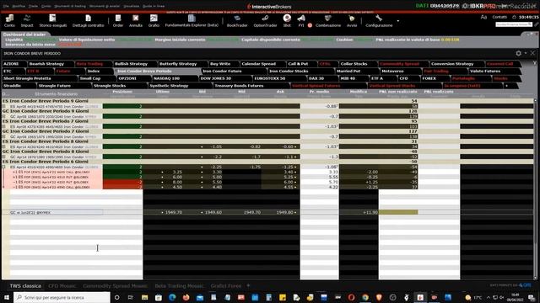Image resolution: width=540 pixels, height=303 pixels.
Task: Expand toolbar overflow arrow next to Configurazione
Action: click(x=398, y=21)
